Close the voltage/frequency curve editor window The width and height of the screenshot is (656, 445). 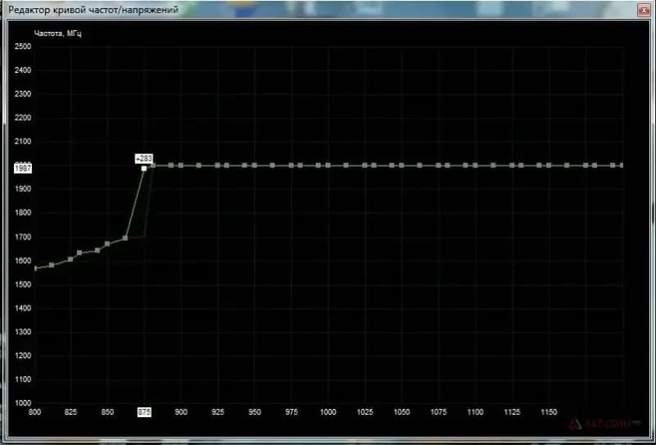click(644, 10)
